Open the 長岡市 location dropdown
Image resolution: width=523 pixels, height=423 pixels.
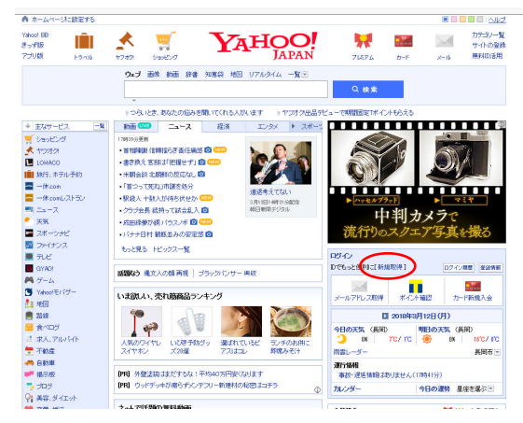coord(497,352)
